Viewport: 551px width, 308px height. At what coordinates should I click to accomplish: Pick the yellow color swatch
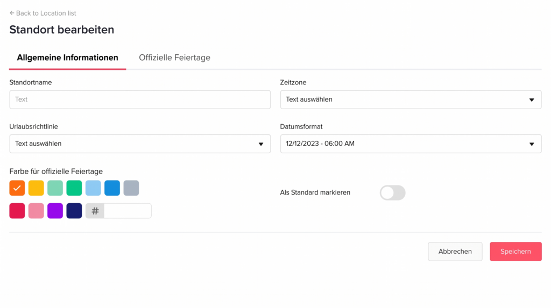point(36,188)
